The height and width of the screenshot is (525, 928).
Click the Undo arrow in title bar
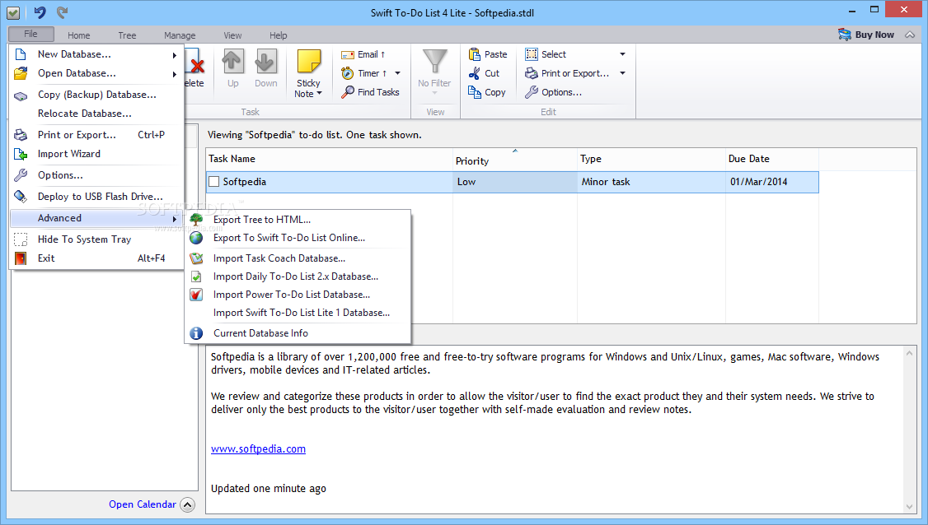40,12
